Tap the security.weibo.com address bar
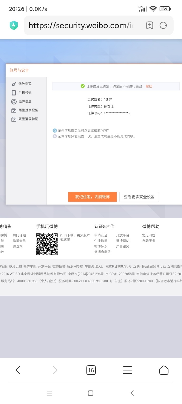 click(81, 26)
